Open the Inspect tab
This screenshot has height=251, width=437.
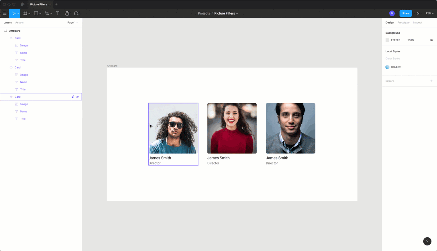(417, 23)
